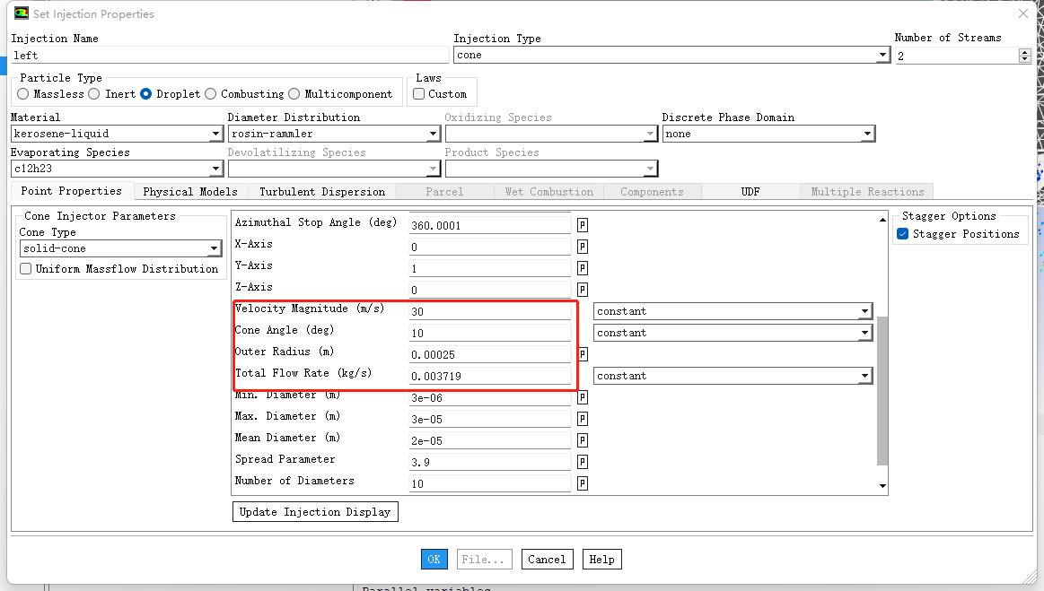The height and width of the screenshot is (591, 1044).
Task: Click the P parameter icon beside X-Axis
Action: tap(582, 247)
